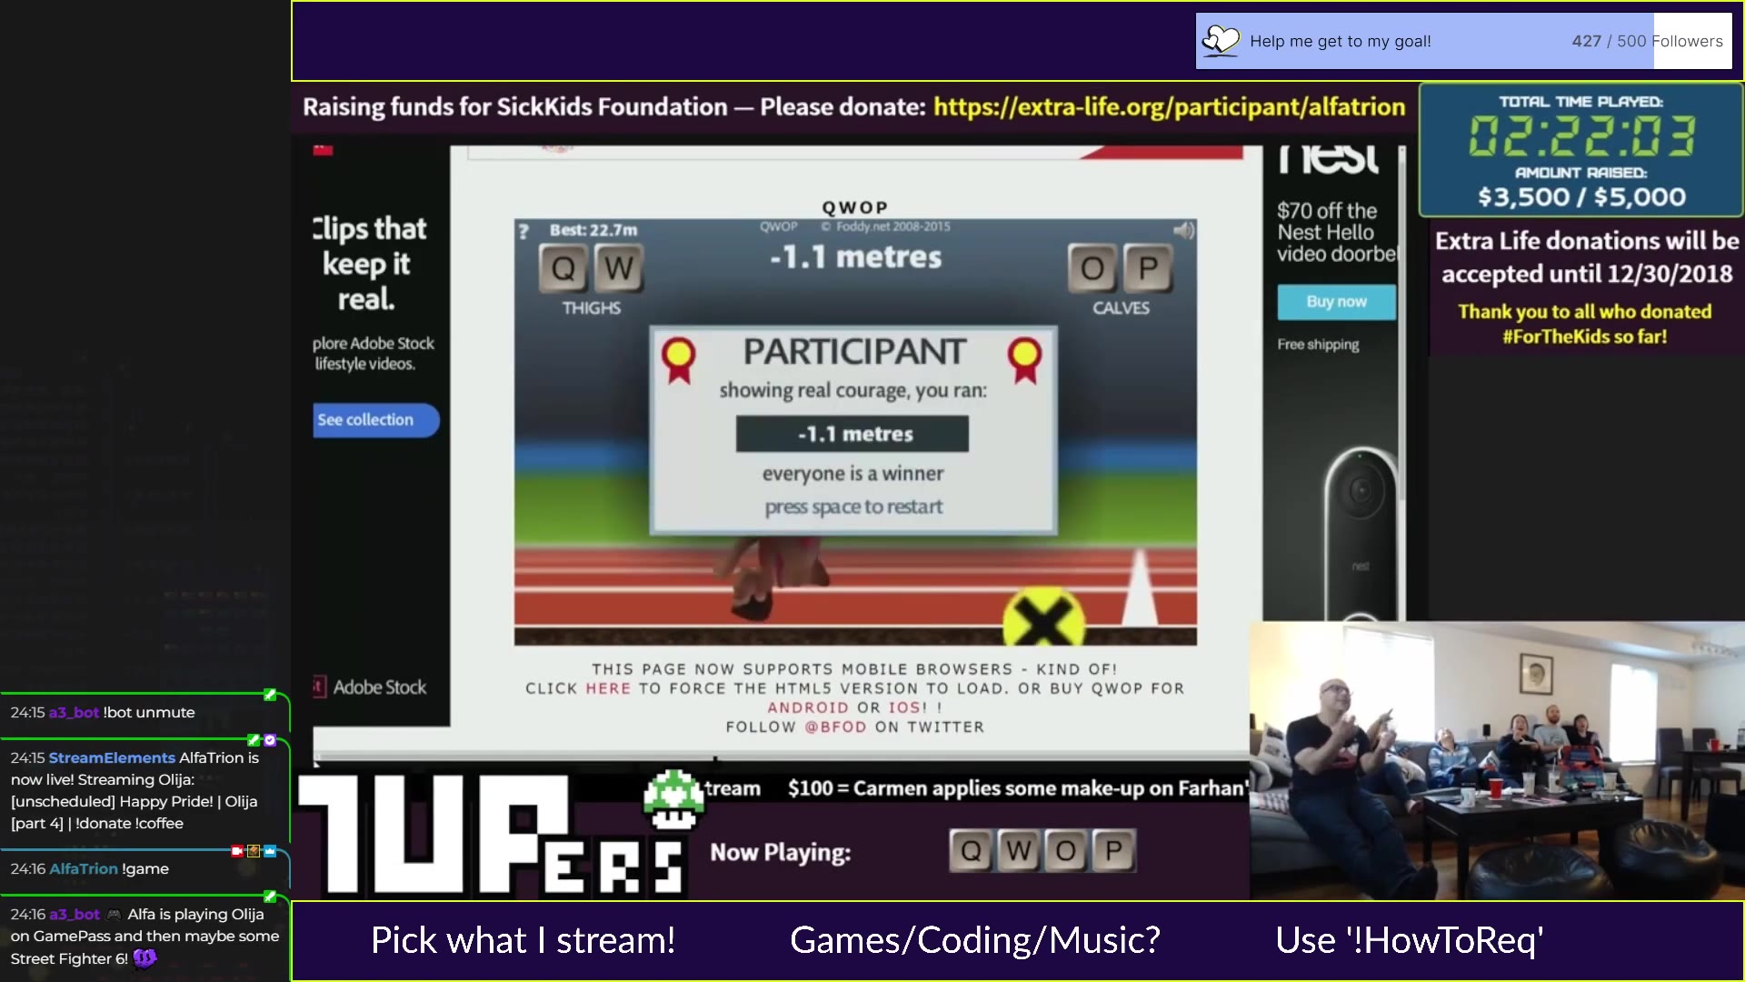Open the ANDROID link below the game
This screenshot has height=982, width=1745.
tap(807, 707)
